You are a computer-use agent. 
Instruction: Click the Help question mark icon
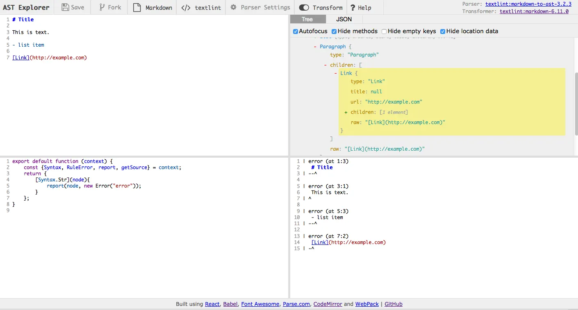(x=353, y=7)
